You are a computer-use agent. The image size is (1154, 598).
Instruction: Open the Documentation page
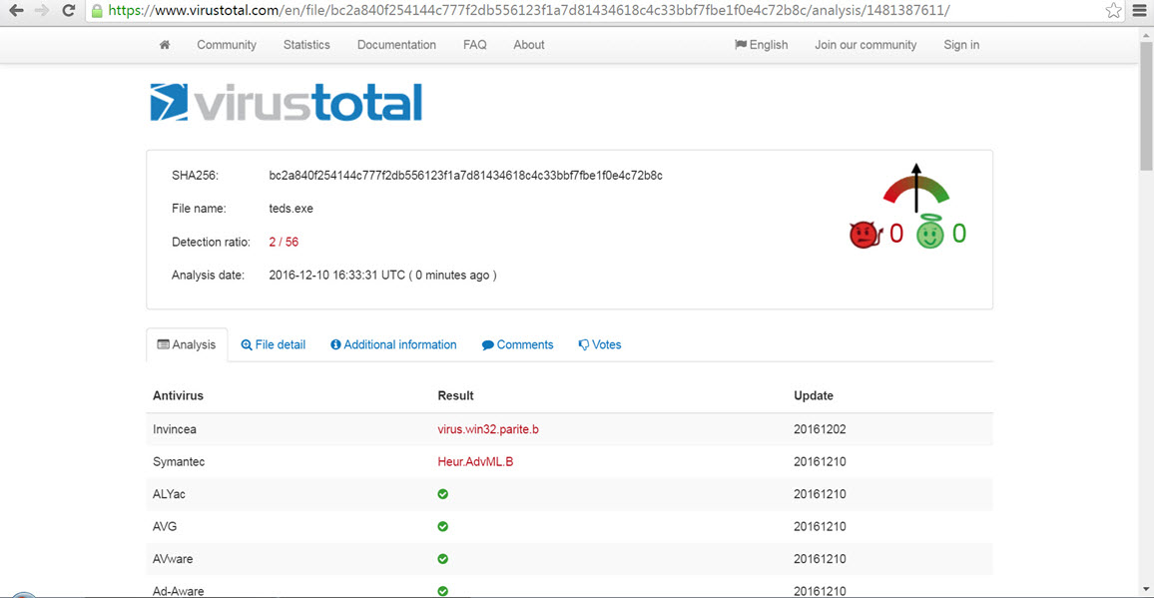(396, 45)
